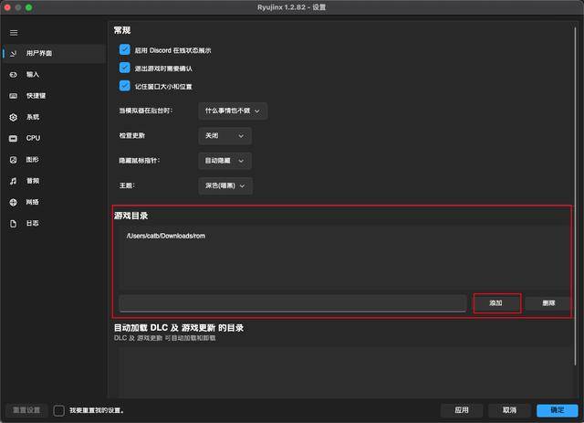Switch to the 网络 settings section
The width and height of the screenshot is (584, 423).
[55, 202]
